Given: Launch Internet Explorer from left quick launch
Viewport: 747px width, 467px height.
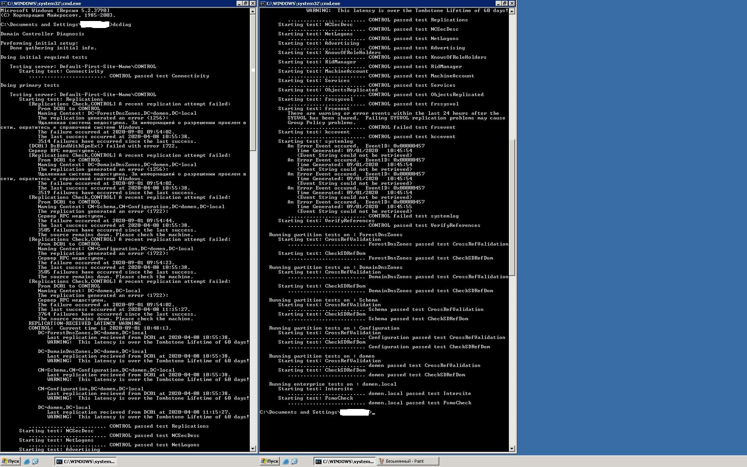Looking at the screenshot, I should pos(27,462).
